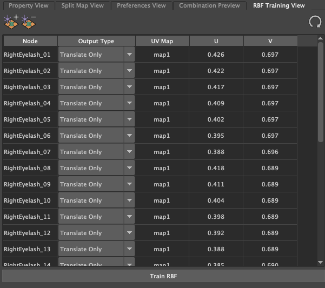The image size is (325, 288).
Task: Open Output Type dropdown for RightEyelash_12
Action: pos(96,233)
